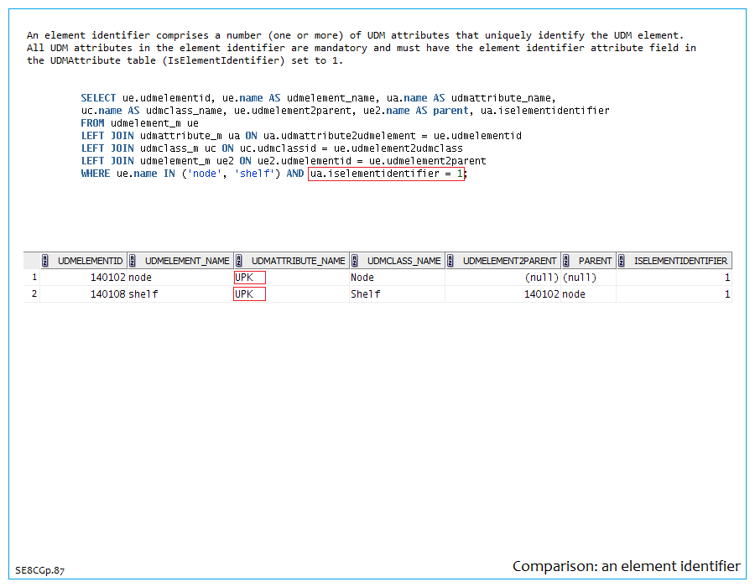Select row number 1 in results grid
Viewport: 755px width, 587px height.
pyautogui.click(x=34, y=278)
